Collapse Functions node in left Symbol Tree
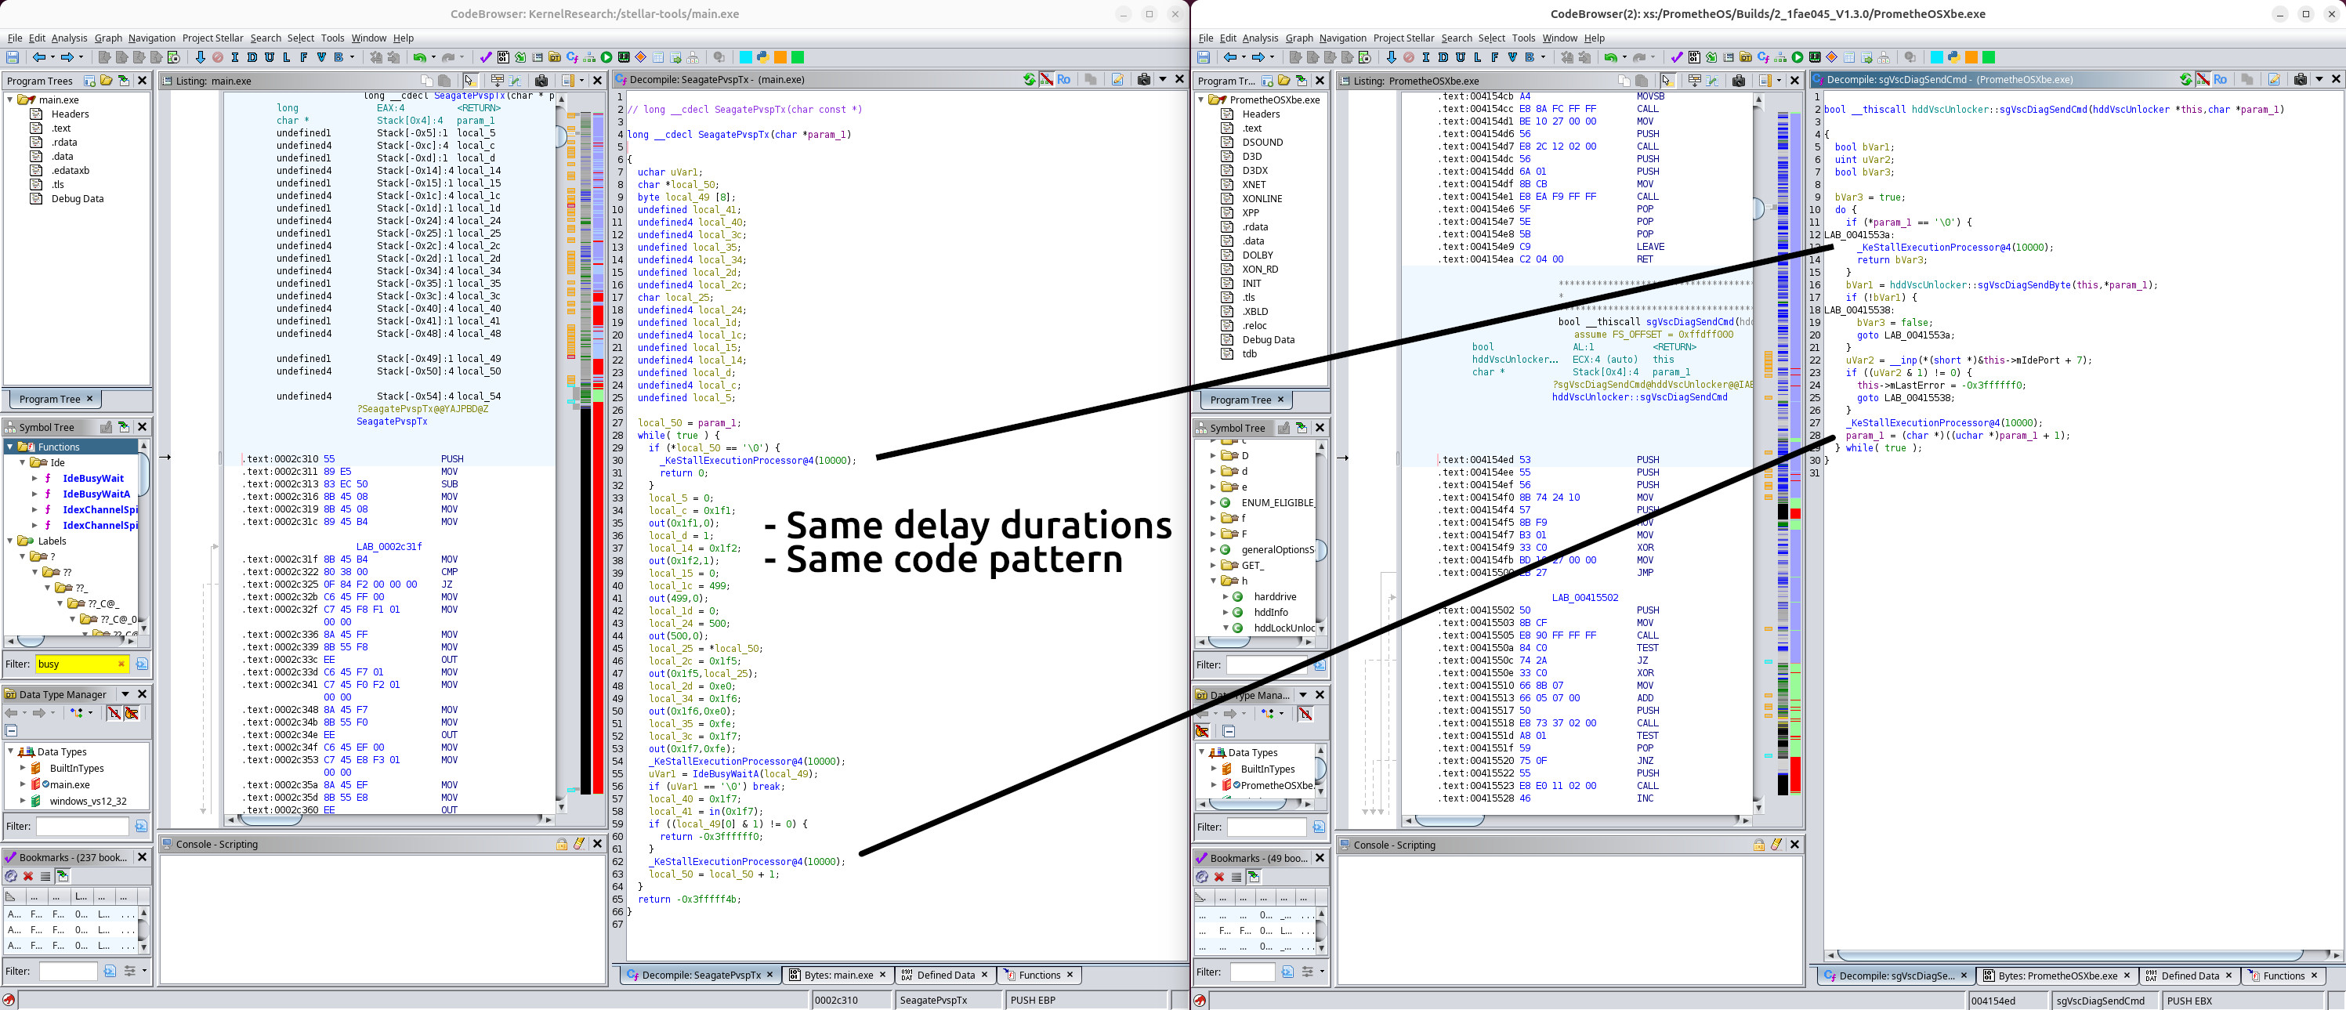This screenshot has height=1010, width=2346. point(10,447)
